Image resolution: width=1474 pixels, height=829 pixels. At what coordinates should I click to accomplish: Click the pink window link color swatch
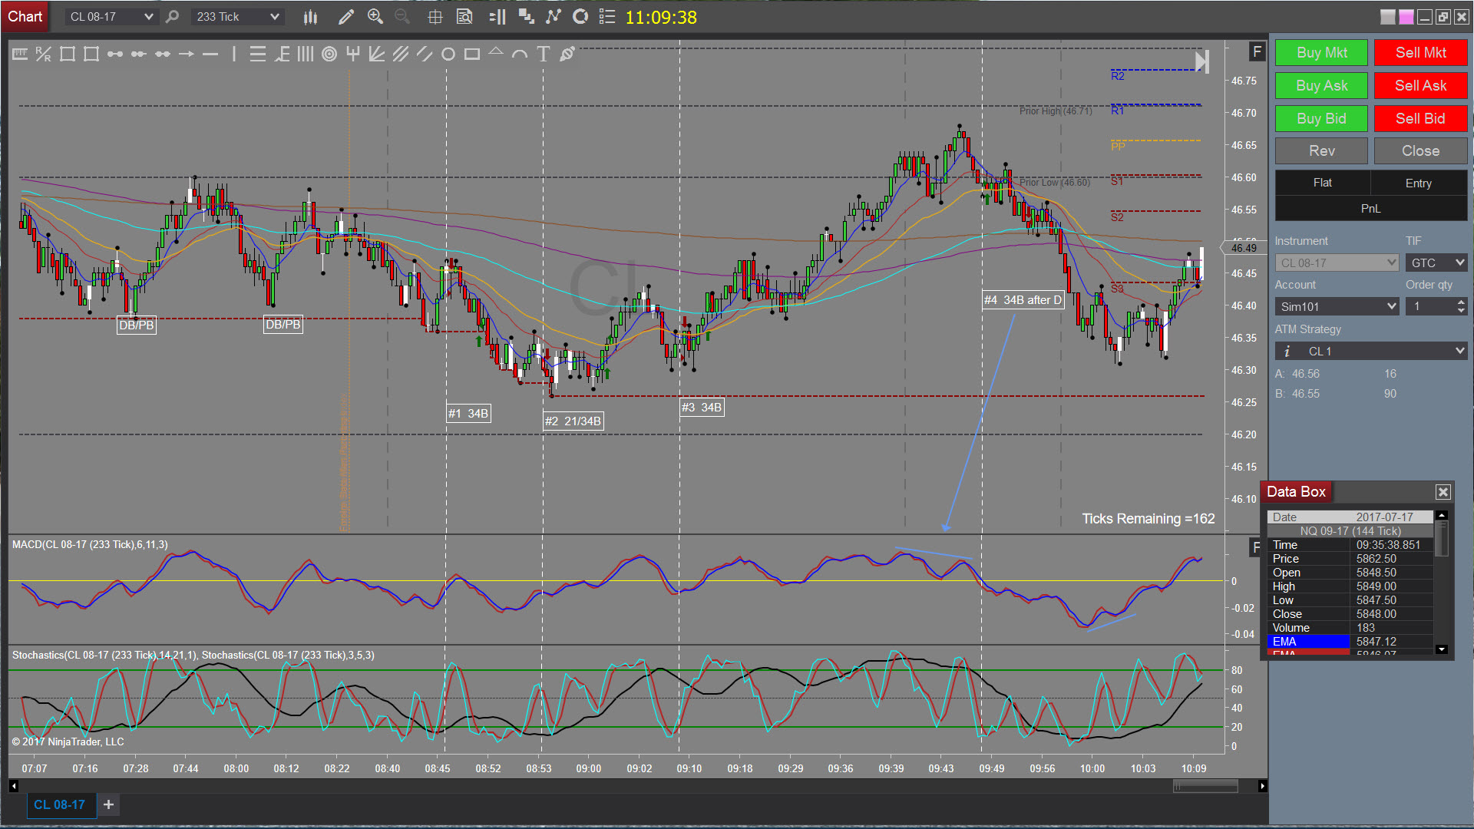(1406, 17)
